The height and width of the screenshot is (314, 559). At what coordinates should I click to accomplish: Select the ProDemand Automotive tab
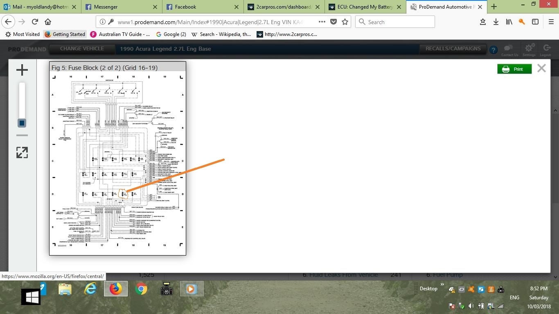pos(446,7)
